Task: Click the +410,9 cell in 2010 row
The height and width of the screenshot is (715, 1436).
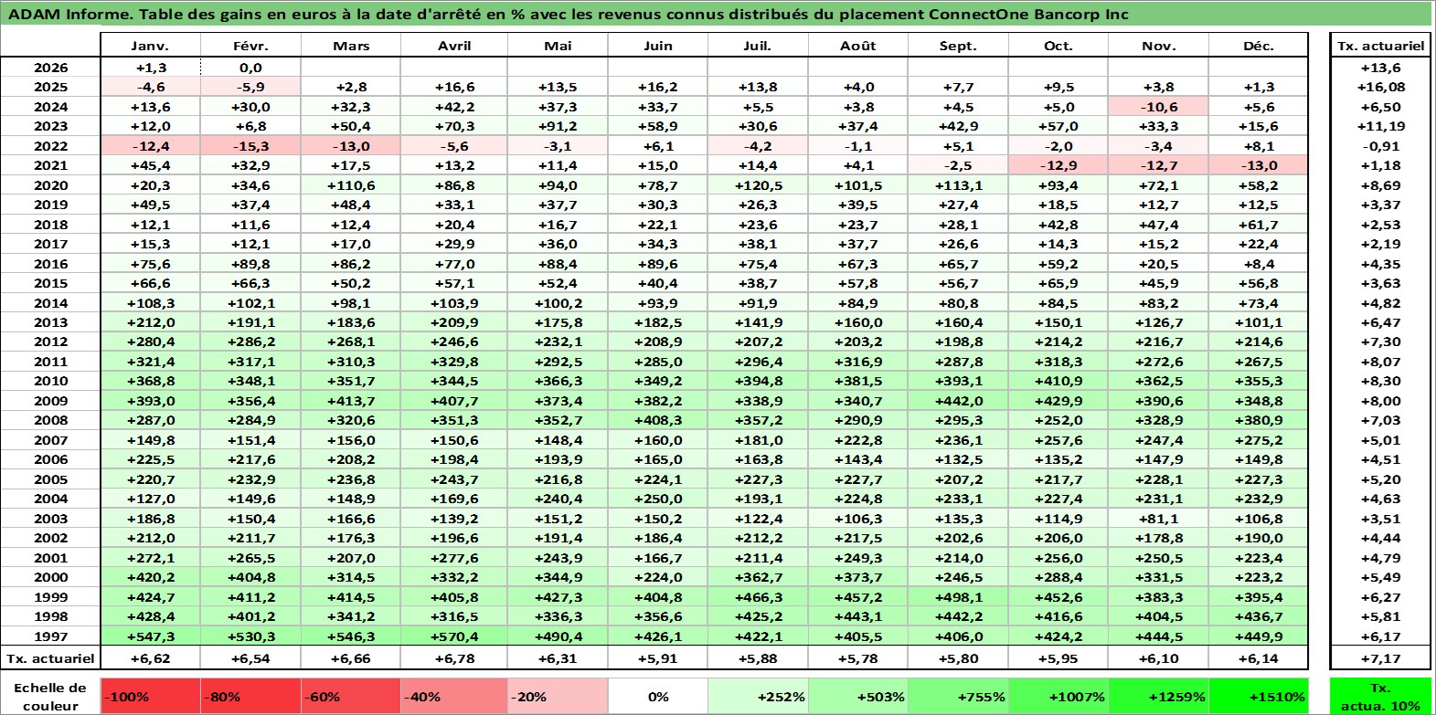Action: point(1058,381)
